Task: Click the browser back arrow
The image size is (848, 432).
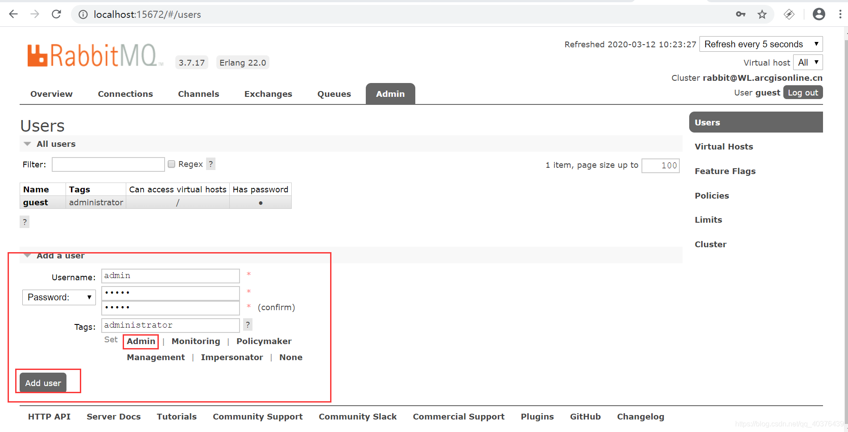Action: point(13,14)
